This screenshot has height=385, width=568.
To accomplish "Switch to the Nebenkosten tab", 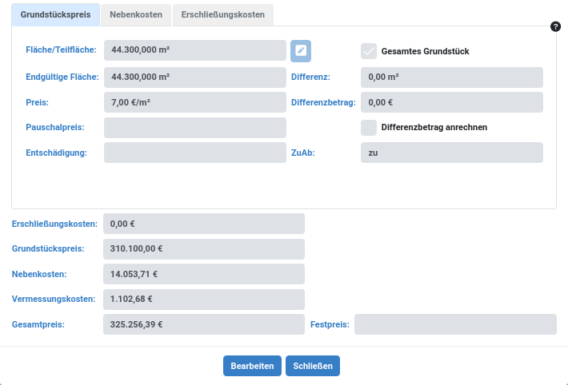I will (136, 14).
